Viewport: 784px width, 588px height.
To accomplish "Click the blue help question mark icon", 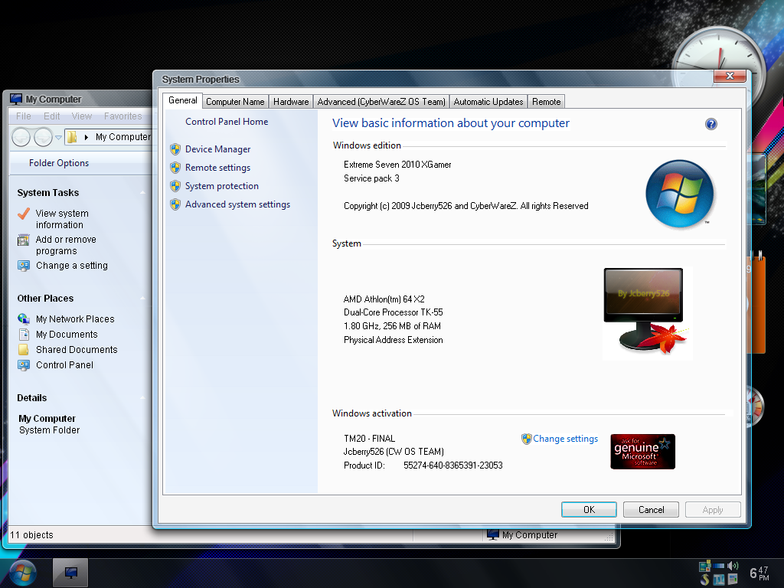I will tap(710, 124).
